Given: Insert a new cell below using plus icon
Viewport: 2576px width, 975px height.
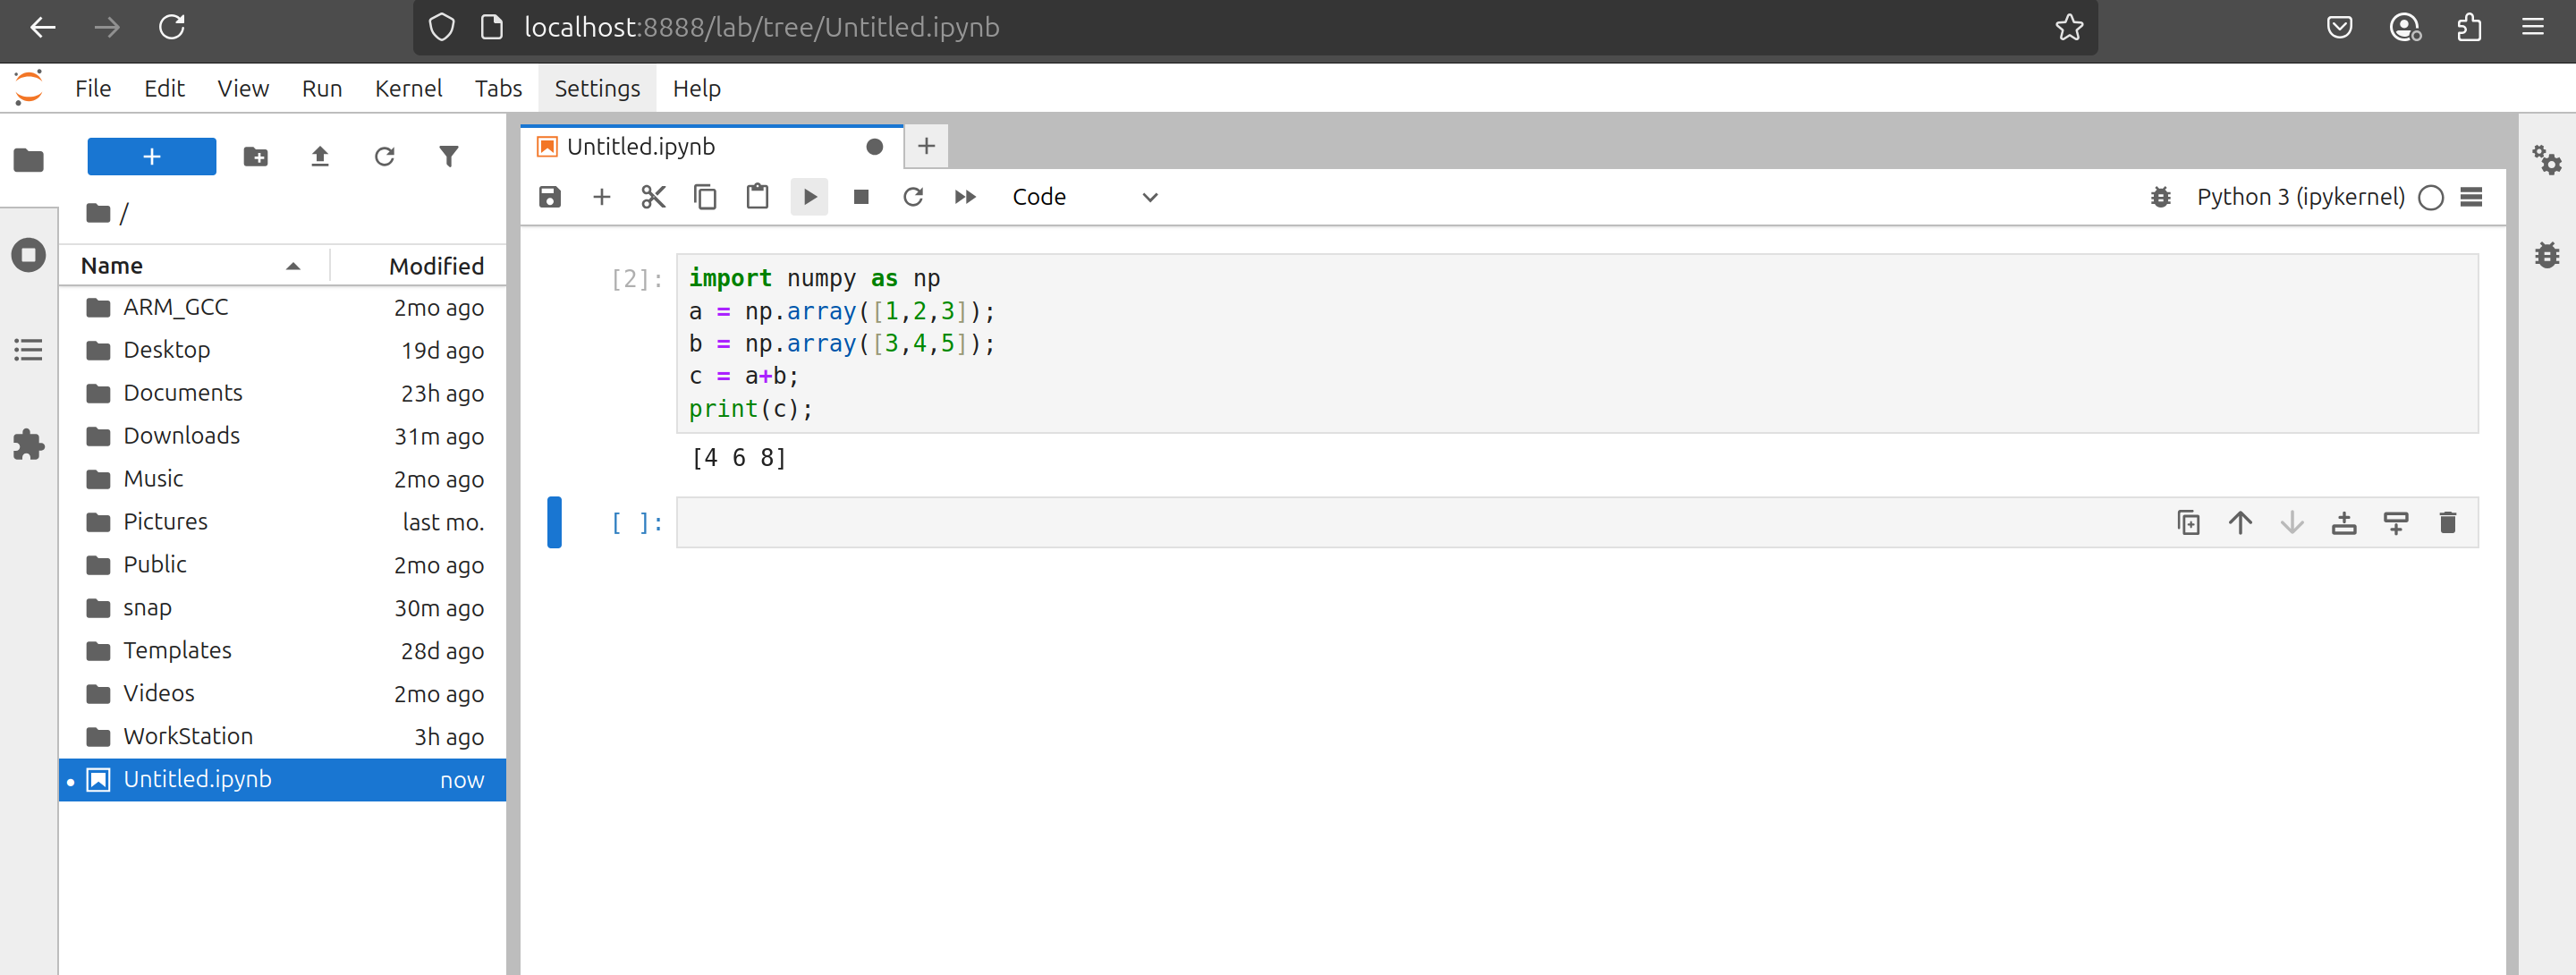Looking at the screenshot, I should click(x=601, y=197).
